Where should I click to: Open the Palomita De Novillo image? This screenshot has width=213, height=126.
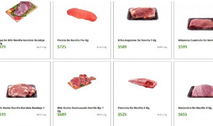click(142, 83)
